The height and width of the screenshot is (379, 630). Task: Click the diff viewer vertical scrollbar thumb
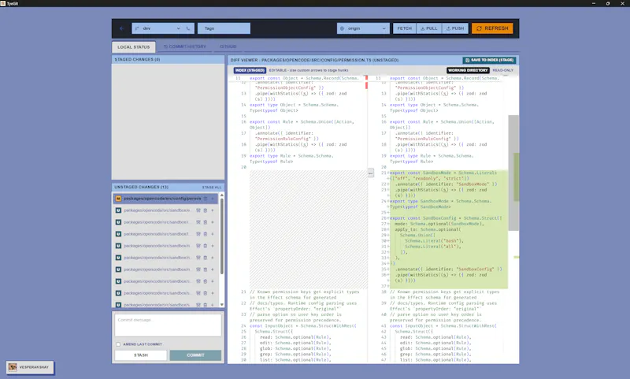513,173
